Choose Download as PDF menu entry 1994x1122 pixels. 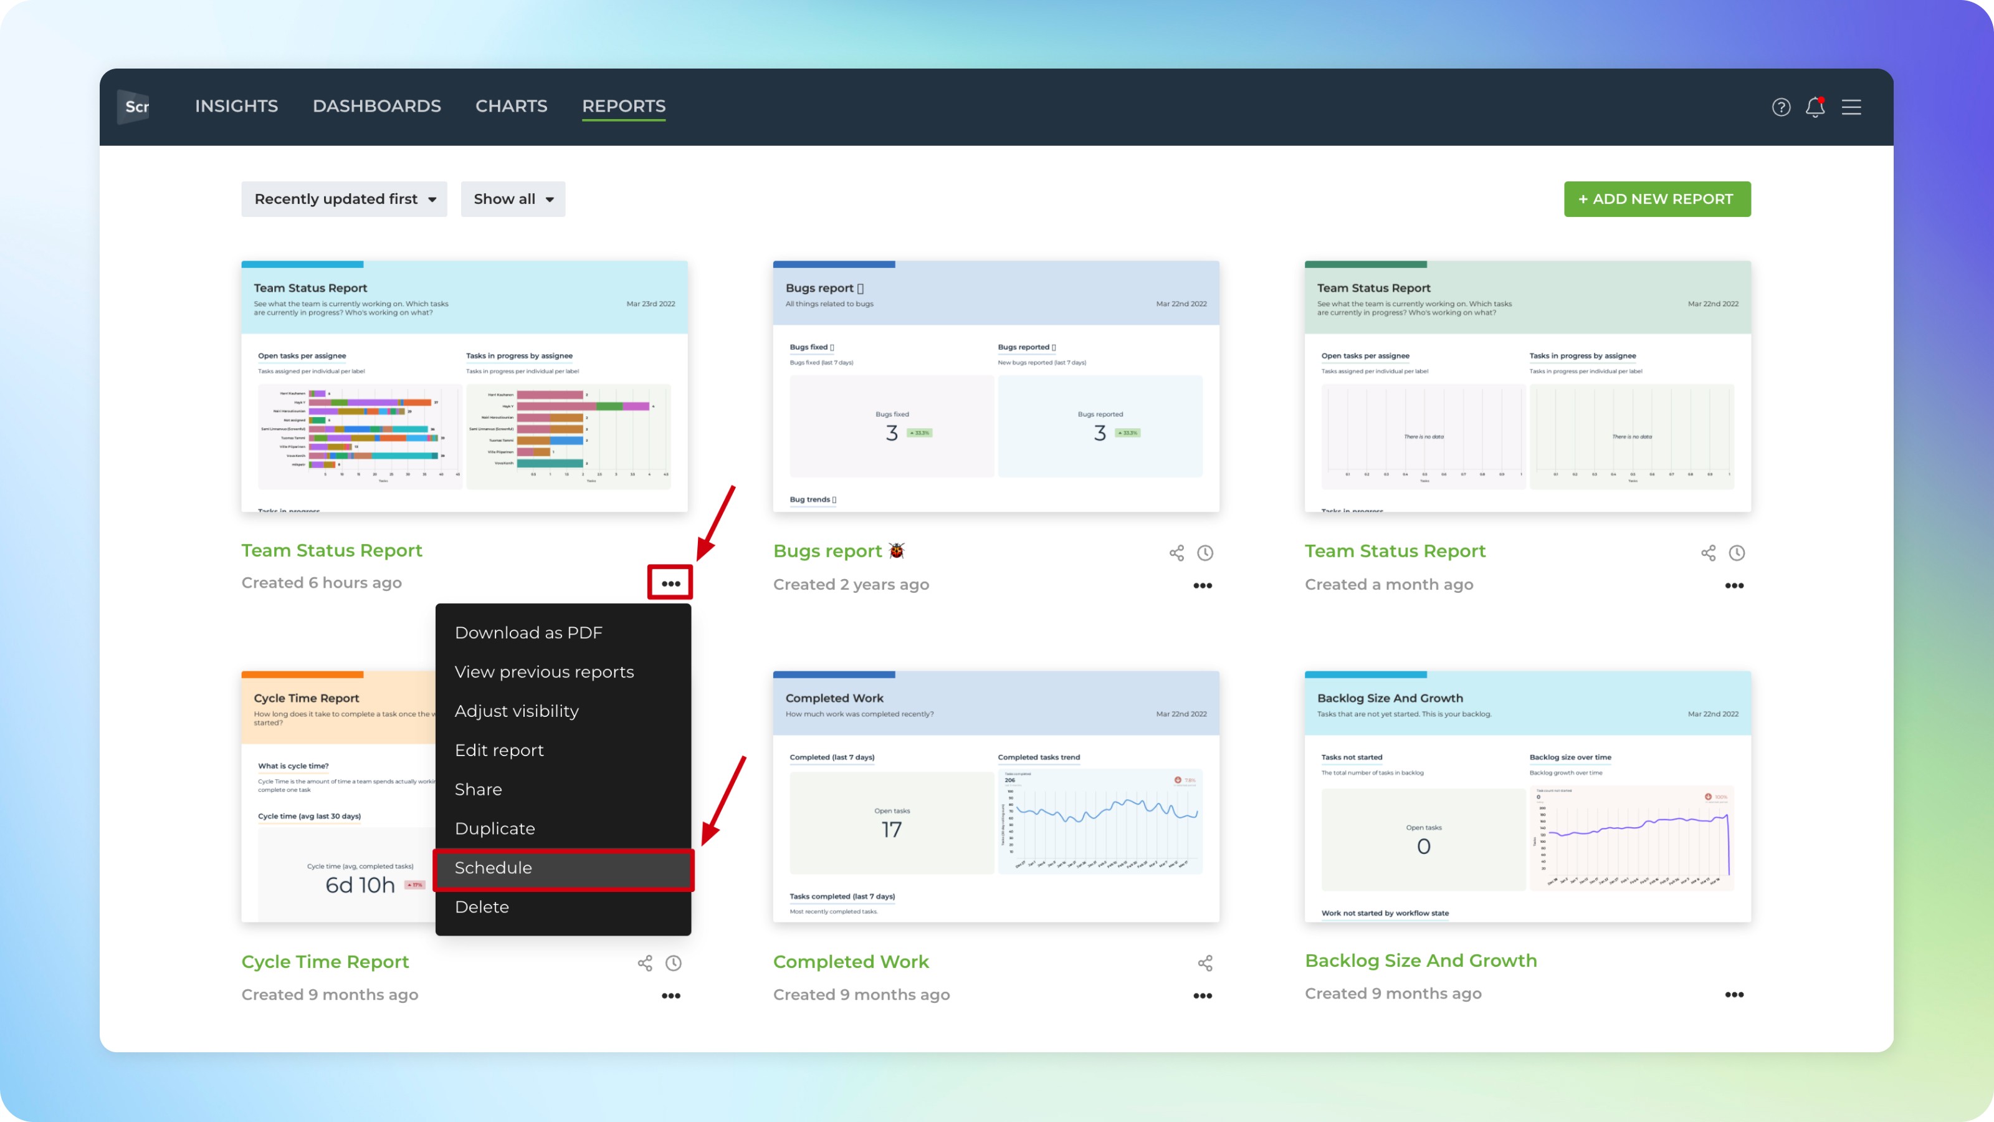coord(528,633)
